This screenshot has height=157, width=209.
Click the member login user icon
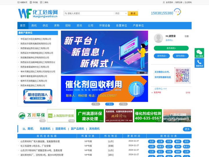pos(164,2)
